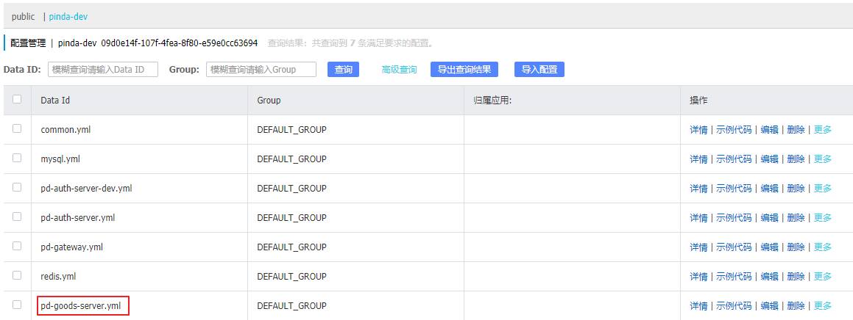
Task: Click the 导入配置 import button
Action: tap(539, 70)
